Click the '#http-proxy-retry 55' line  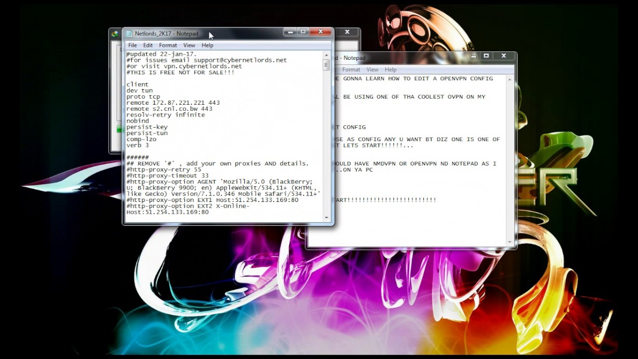point(163,170)
